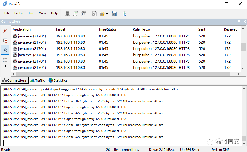
Task: Sort by the Application column header
Action: tap(33, 29)
